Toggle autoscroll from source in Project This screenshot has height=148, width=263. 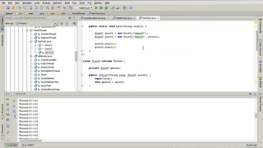click(62, 23)
